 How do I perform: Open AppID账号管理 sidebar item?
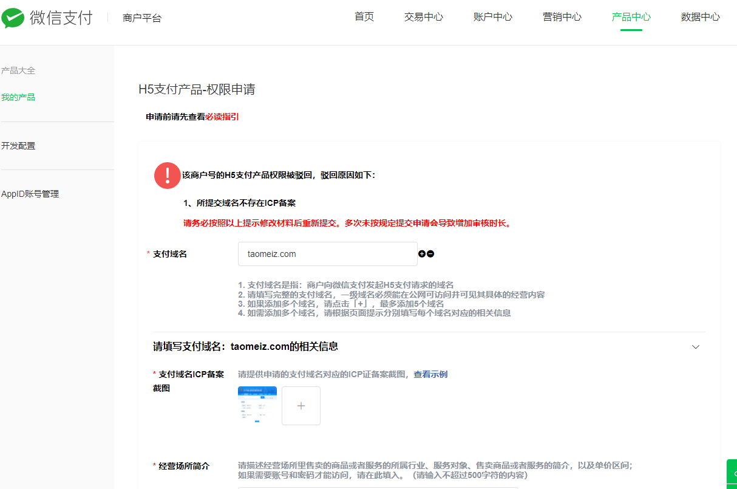[30, 194]
